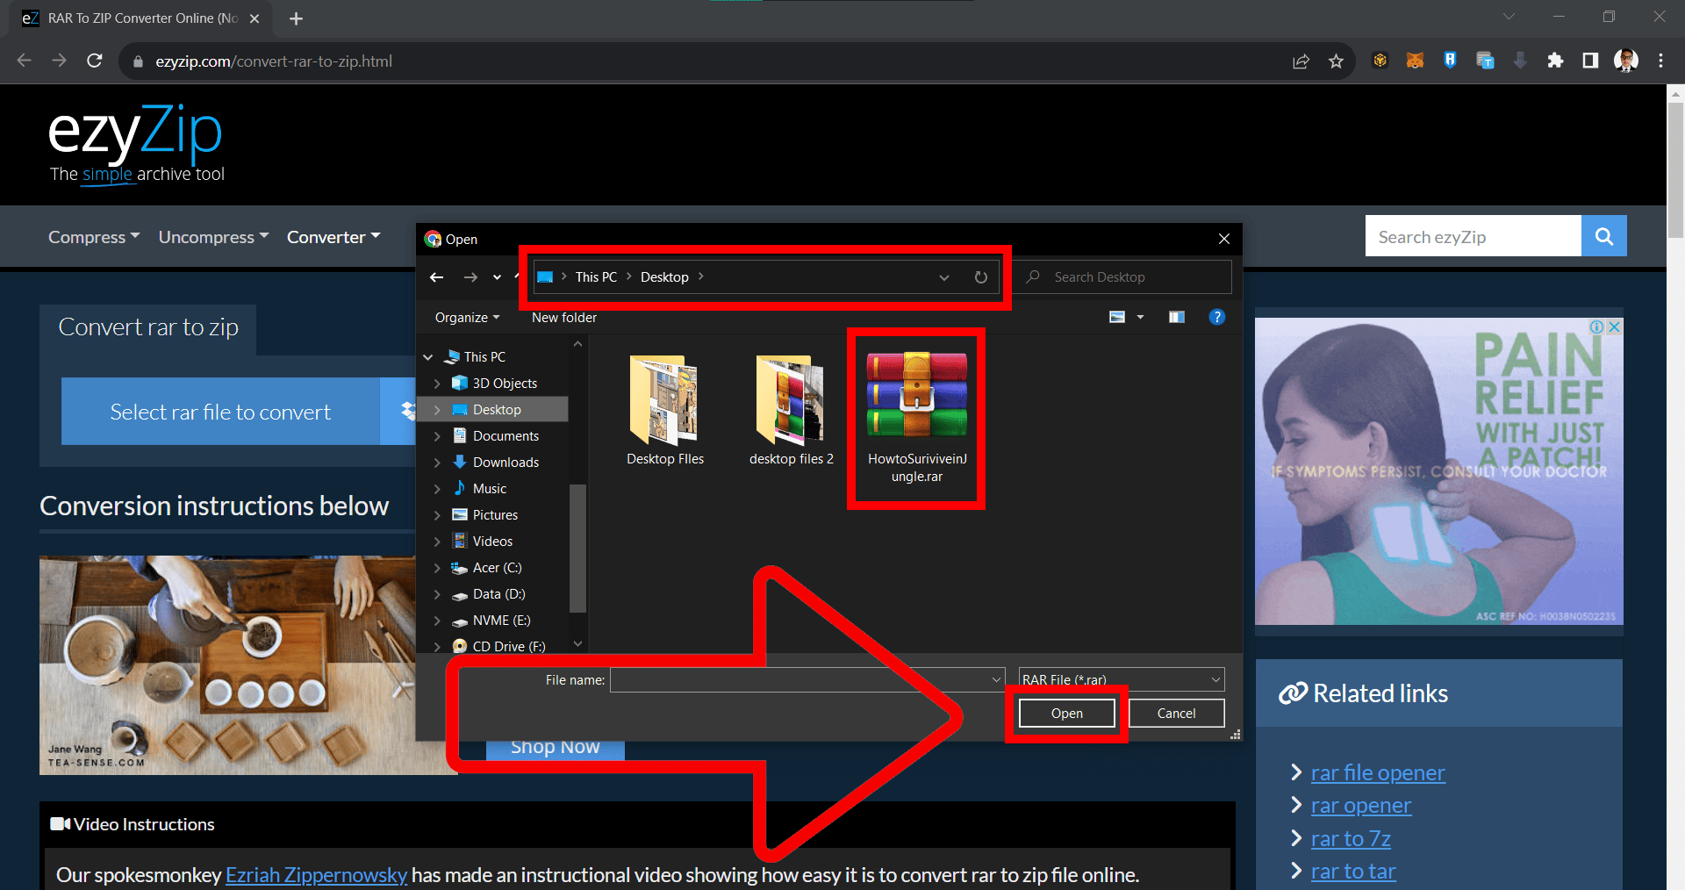Screen dimensions: 1685x890
Task: Refresh the Desktop folder with the refresh icon
Action: tap(980, 276)
